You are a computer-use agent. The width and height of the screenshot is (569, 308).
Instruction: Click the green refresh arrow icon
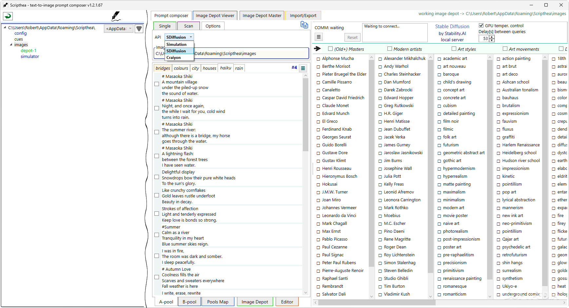[x=8, y=16]
